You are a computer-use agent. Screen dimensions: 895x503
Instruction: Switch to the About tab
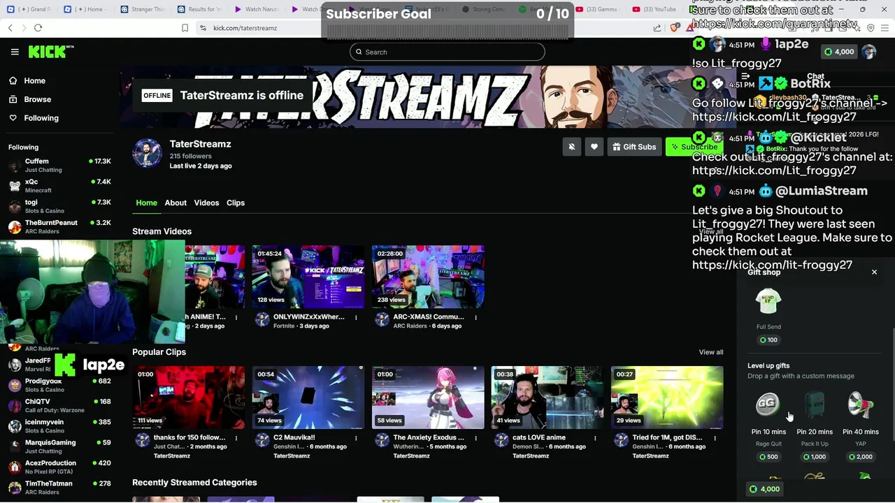[176, 203]
